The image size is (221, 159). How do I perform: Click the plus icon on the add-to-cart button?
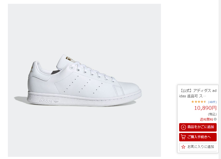pyautogui.click(x=183, y=127)
